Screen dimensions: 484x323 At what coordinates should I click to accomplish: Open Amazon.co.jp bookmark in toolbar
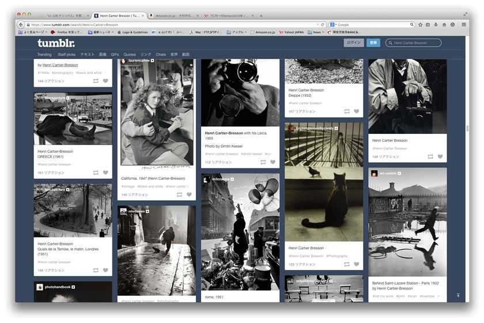(x=262, y=32)
